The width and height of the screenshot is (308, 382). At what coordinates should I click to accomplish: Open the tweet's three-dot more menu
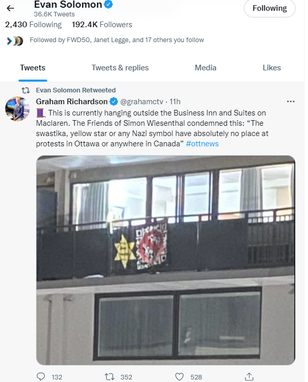[291, 101]
